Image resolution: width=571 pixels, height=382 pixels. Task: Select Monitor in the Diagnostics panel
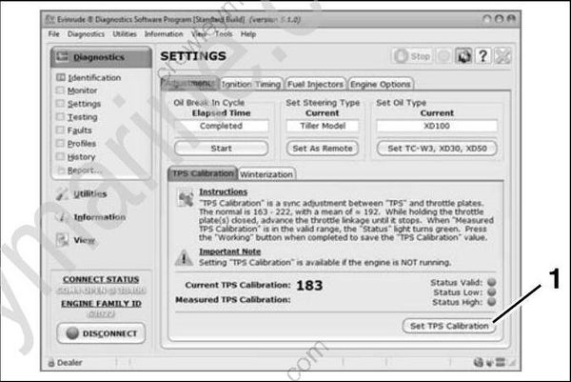(x=82, y=90)
